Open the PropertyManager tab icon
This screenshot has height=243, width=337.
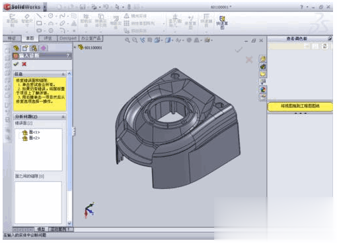click(25, 48)
